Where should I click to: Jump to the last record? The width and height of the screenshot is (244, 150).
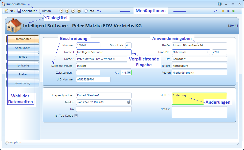(79, 11)
